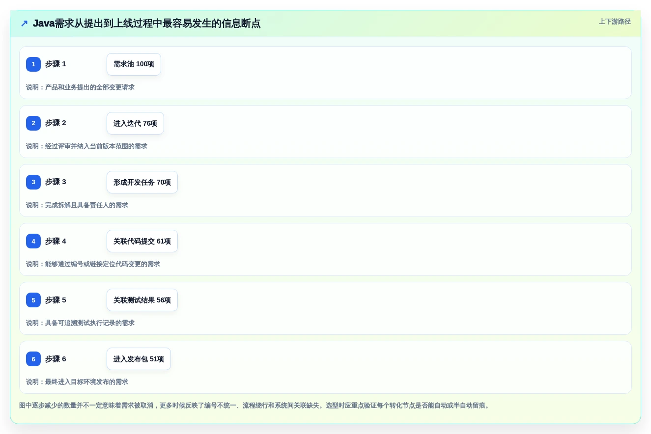Select the 进入发布包 51项 box
The height and width of the screenshot is (434, 651).
tap(139, 359)
